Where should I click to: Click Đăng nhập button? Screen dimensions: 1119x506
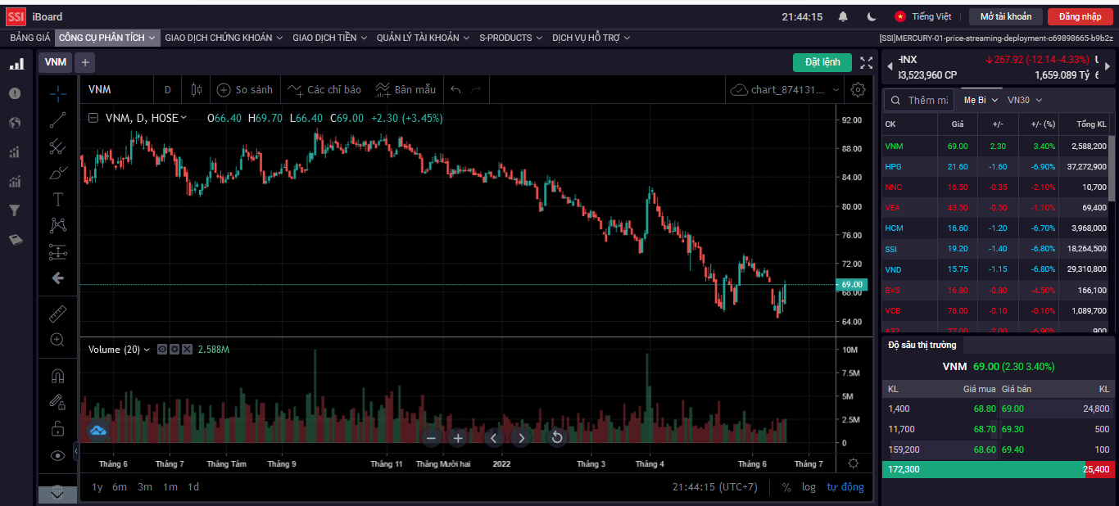pyautogui.click(x=1080, y=16)
